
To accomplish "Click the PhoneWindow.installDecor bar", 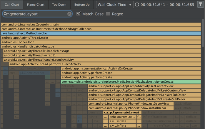I will coord(131,108).
